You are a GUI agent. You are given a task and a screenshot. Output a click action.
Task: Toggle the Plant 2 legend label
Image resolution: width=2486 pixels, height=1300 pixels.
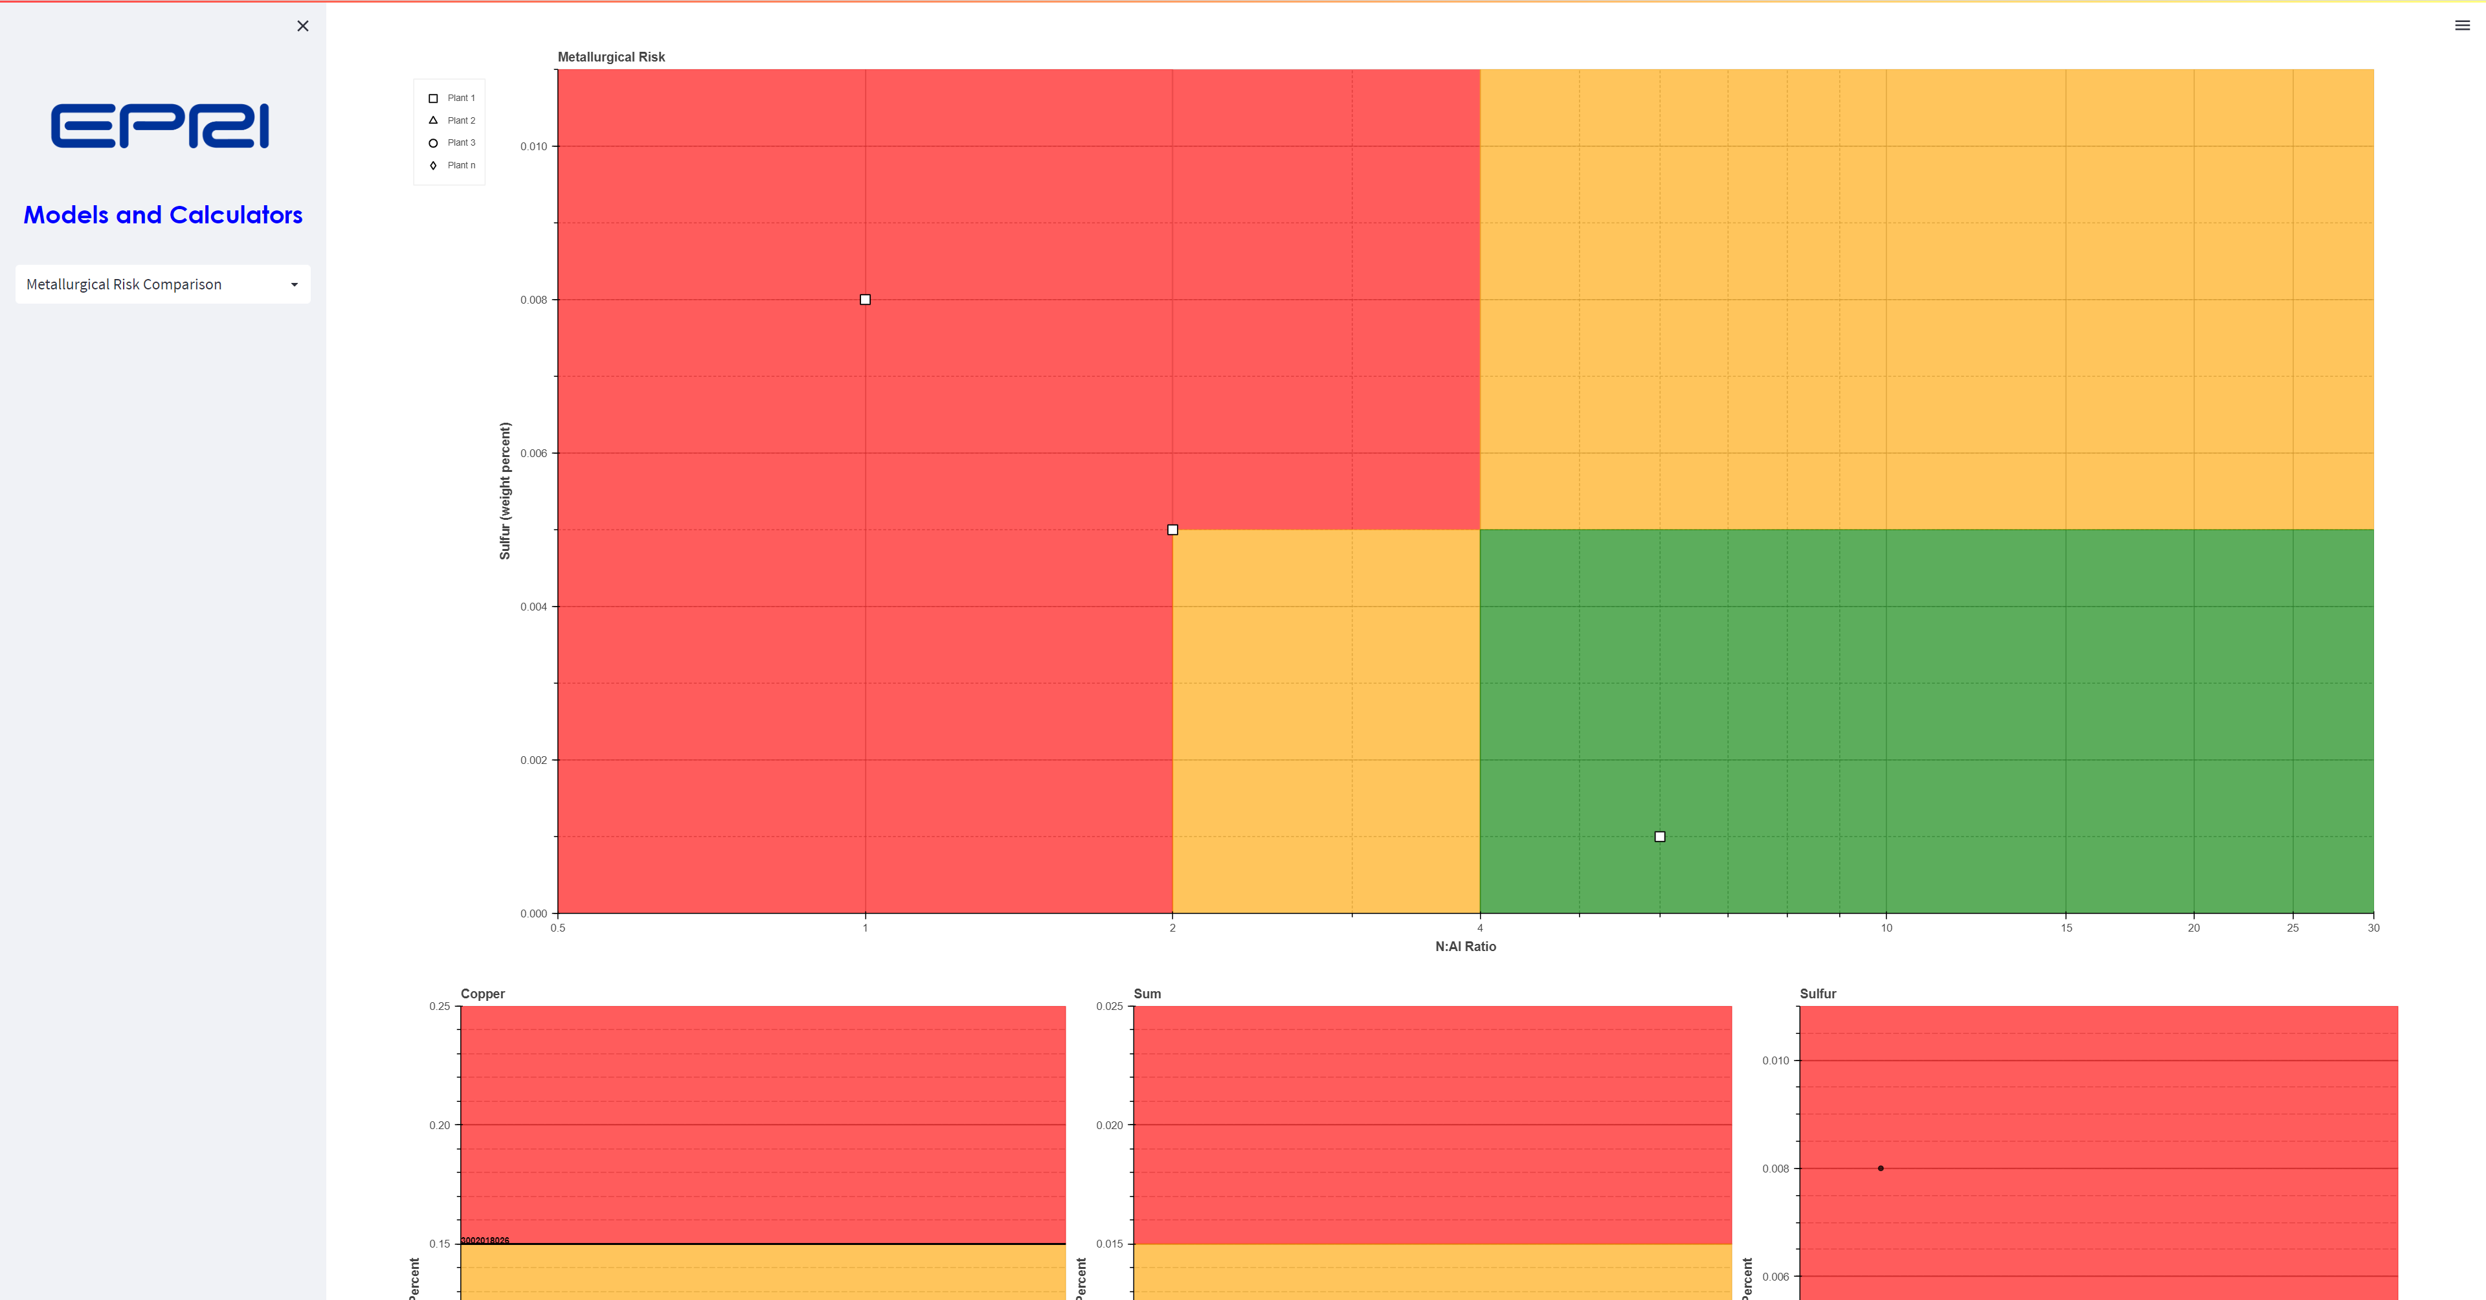click(462, 120)
